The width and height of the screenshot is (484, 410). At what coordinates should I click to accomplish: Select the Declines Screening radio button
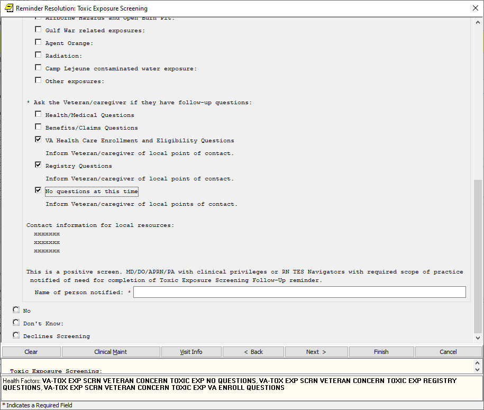coord(16,335)
